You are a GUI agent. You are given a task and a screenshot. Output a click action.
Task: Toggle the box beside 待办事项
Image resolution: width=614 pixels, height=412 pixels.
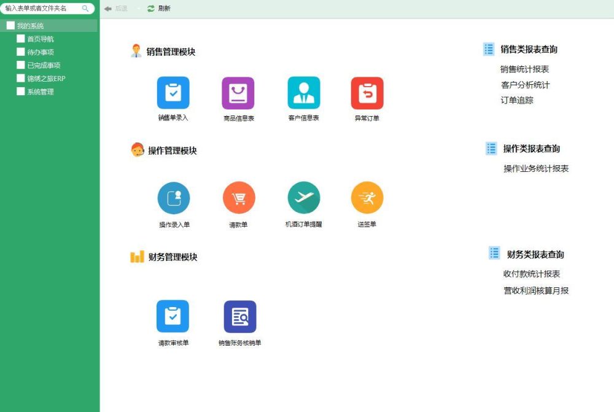(x=21, y=52)
